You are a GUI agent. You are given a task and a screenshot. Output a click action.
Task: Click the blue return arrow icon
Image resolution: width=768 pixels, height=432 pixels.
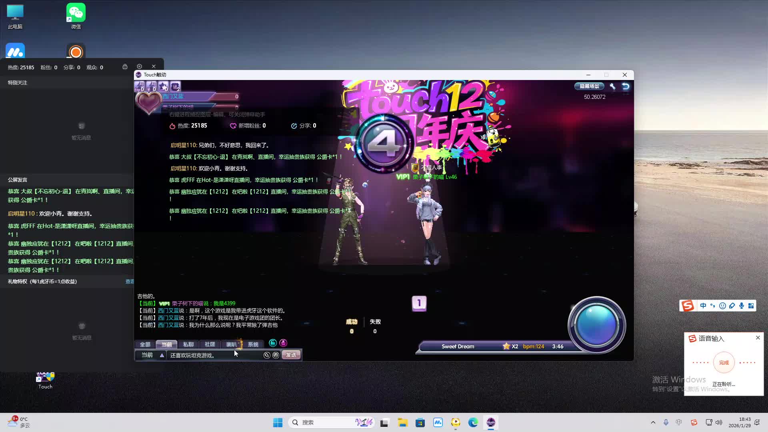coord(626,86)
